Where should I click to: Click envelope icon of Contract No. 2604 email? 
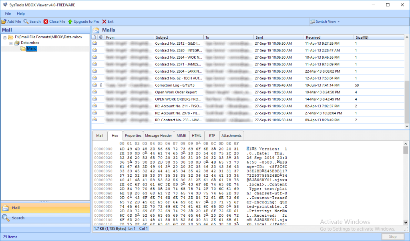point(94,71)
